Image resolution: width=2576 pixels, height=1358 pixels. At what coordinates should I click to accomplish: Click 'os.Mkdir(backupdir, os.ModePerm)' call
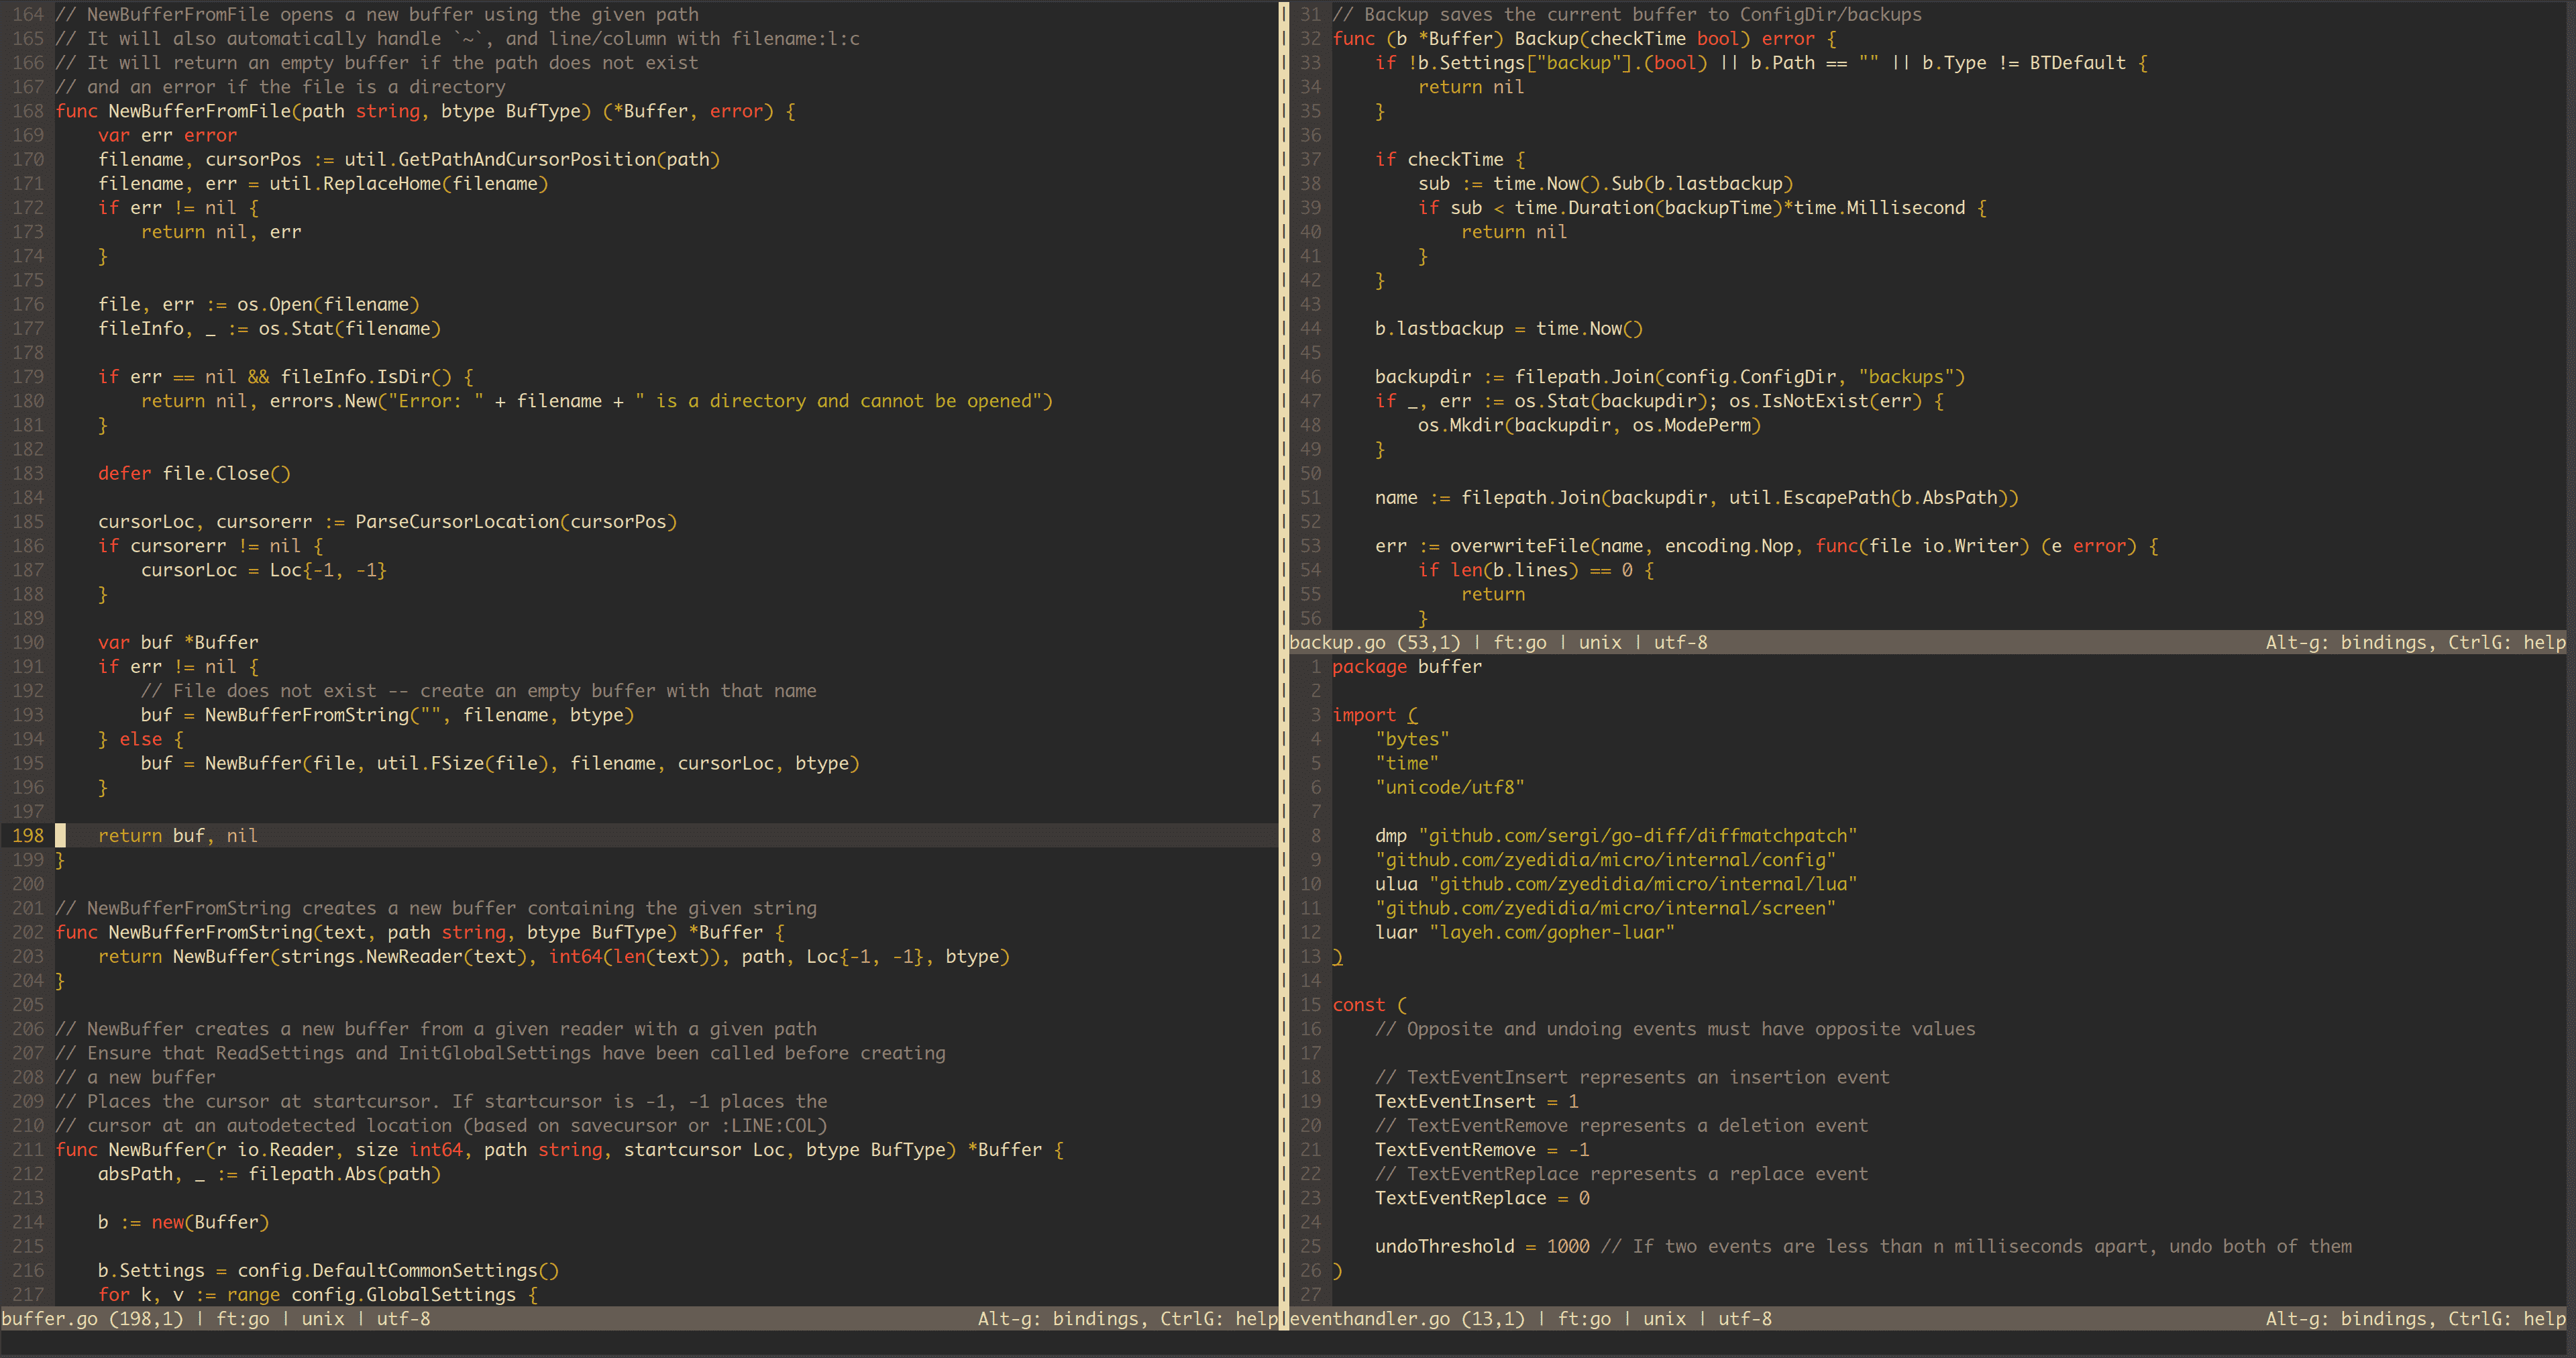tap(1590, 425)
